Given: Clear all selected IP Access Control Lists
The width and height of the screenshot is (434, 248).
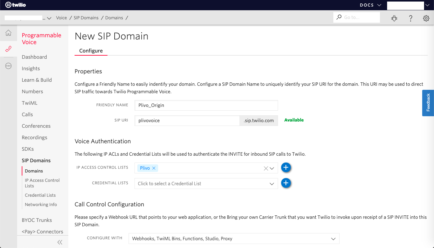Looking at the screenshot, I should coord(266,168).
